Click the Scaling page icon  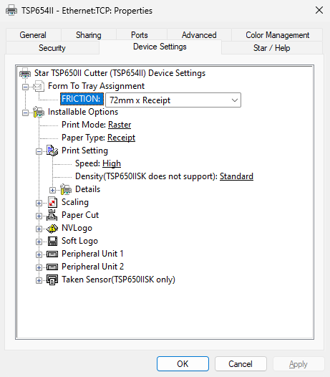52,202
